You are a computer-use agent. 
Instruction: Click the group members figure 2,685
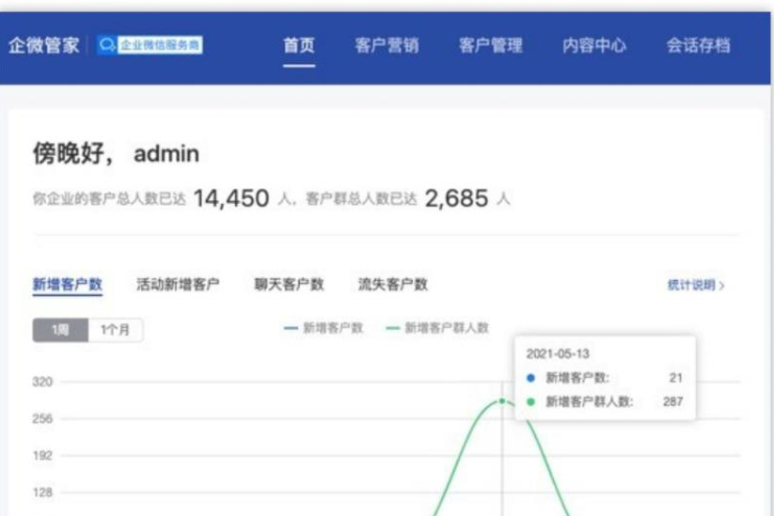point(456,199)
